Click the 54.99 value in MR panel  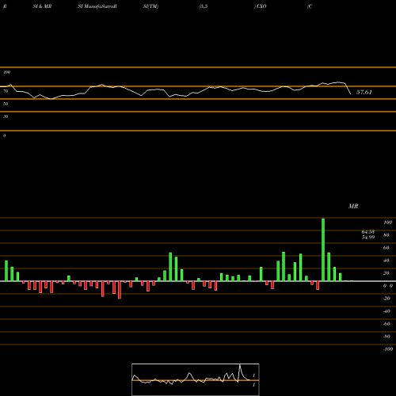(368, 237)
